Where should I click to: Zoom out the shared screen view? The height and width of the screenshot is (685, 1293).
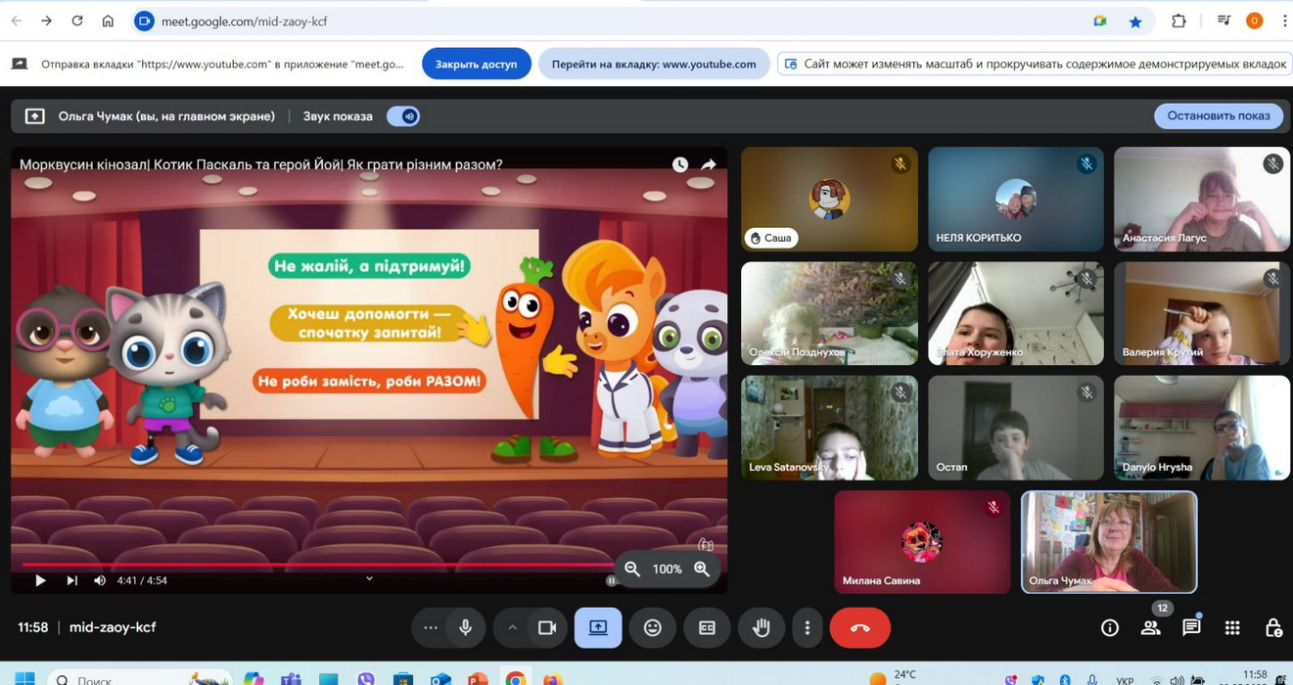click(632, 569)
